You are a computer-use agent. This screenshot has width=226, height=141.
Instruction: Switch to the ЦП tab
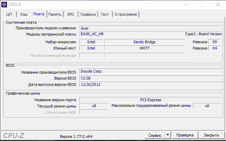tap(9, 14)
